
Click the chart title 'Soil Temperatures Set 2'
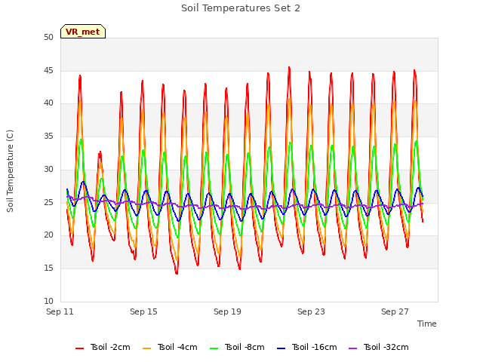click(241, 8)
